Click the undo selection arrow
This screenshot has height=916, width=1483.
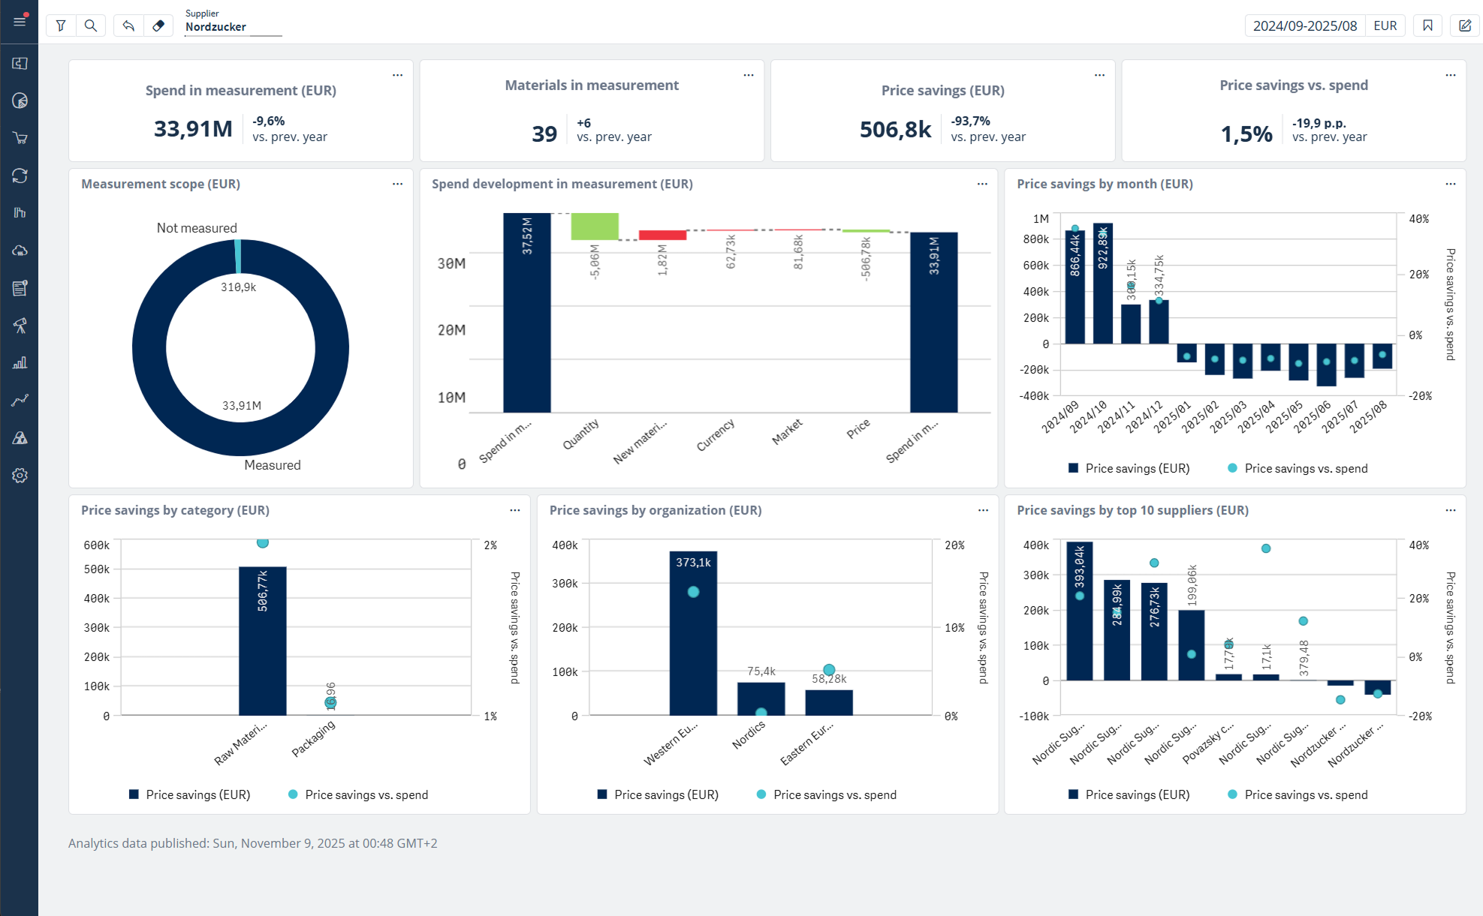(x=128, y=26)
